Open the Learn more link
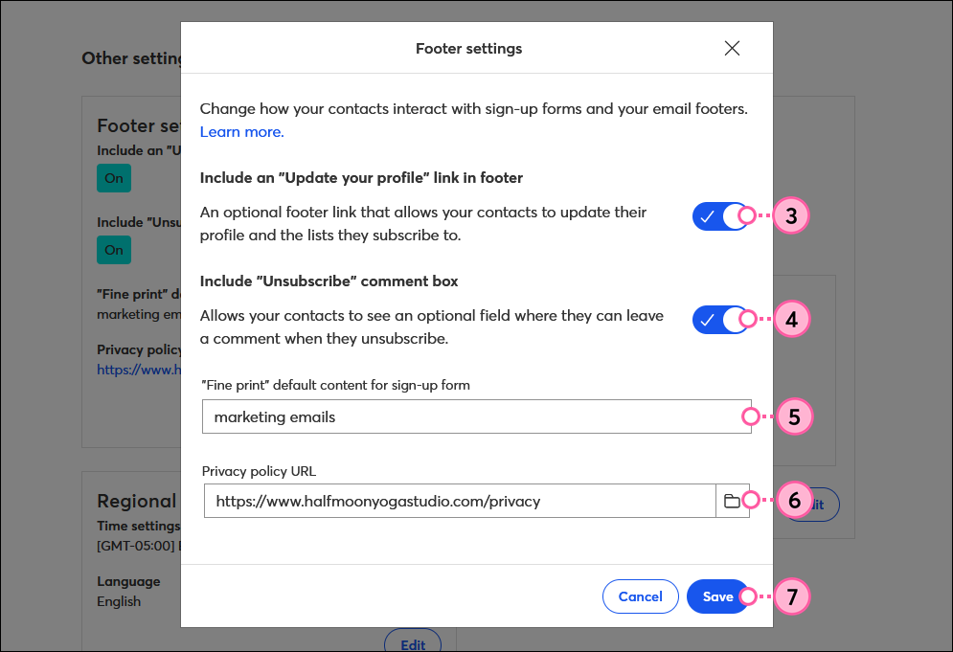The width and height of the screenshot is (953, 652). click(x=242, y=132)
